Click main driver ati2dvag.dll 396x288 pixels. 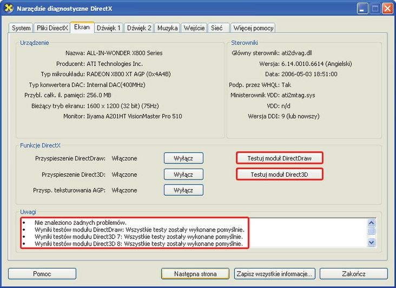pos(297,53)
